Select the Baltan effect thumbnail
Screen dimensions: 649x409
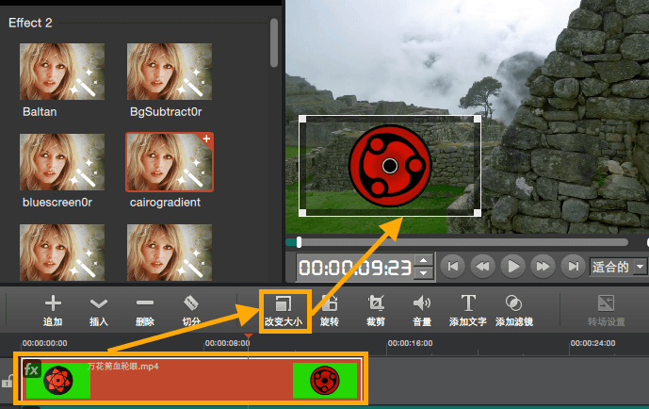(x=62, y=72)
